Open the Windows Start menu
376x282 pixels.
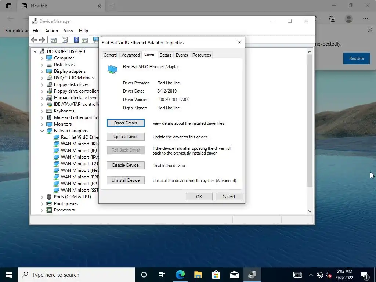(x=9, y=275)
